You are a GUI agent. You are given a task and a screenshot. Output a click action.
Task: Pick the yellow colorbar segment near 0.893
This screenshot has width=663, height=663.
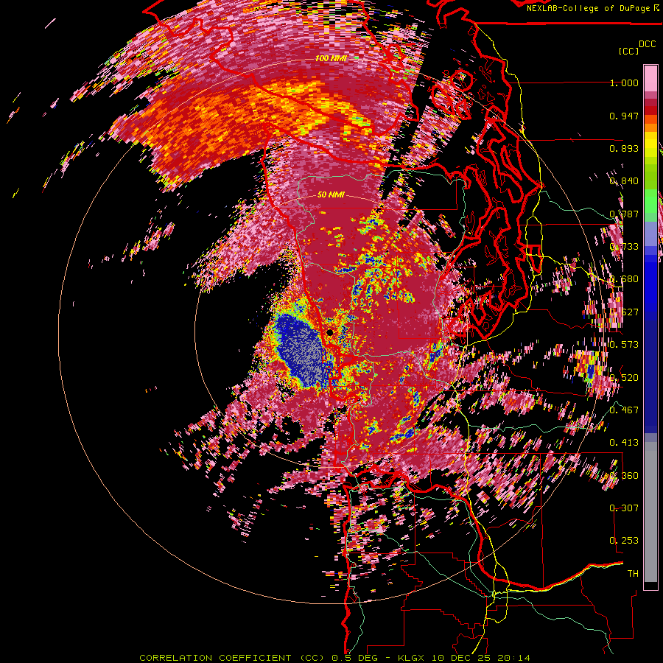650,144
